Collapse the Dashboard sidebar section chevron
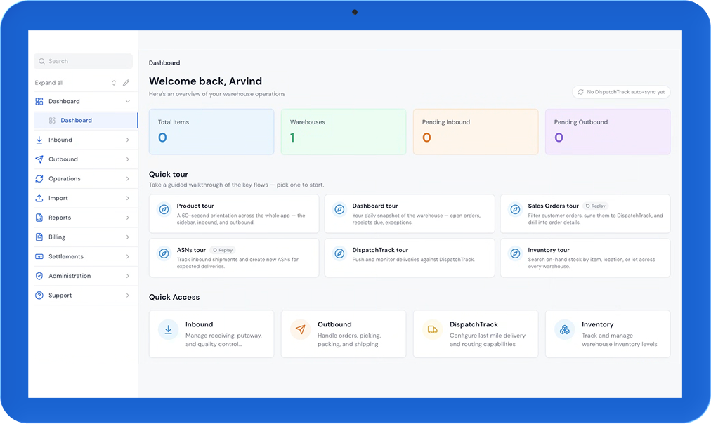The width and height of the screenshot is (711, 424). (128, 102)
